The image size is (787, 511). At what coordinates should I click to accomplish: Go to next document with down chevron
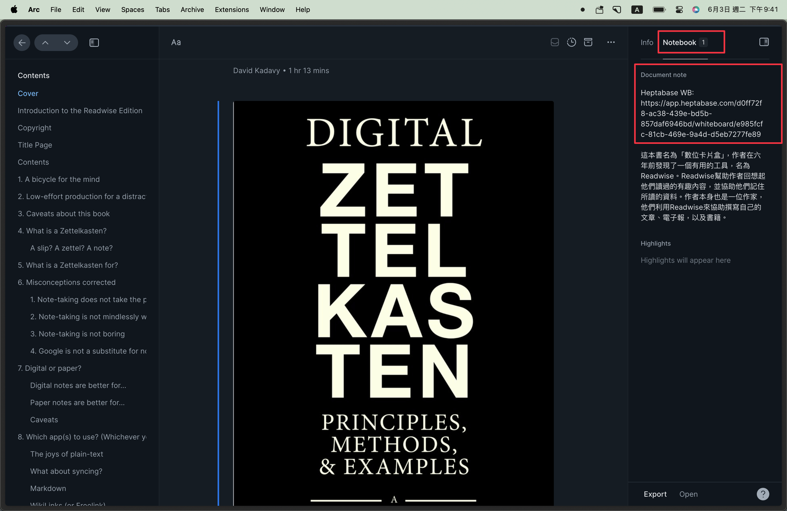[67, 43]
